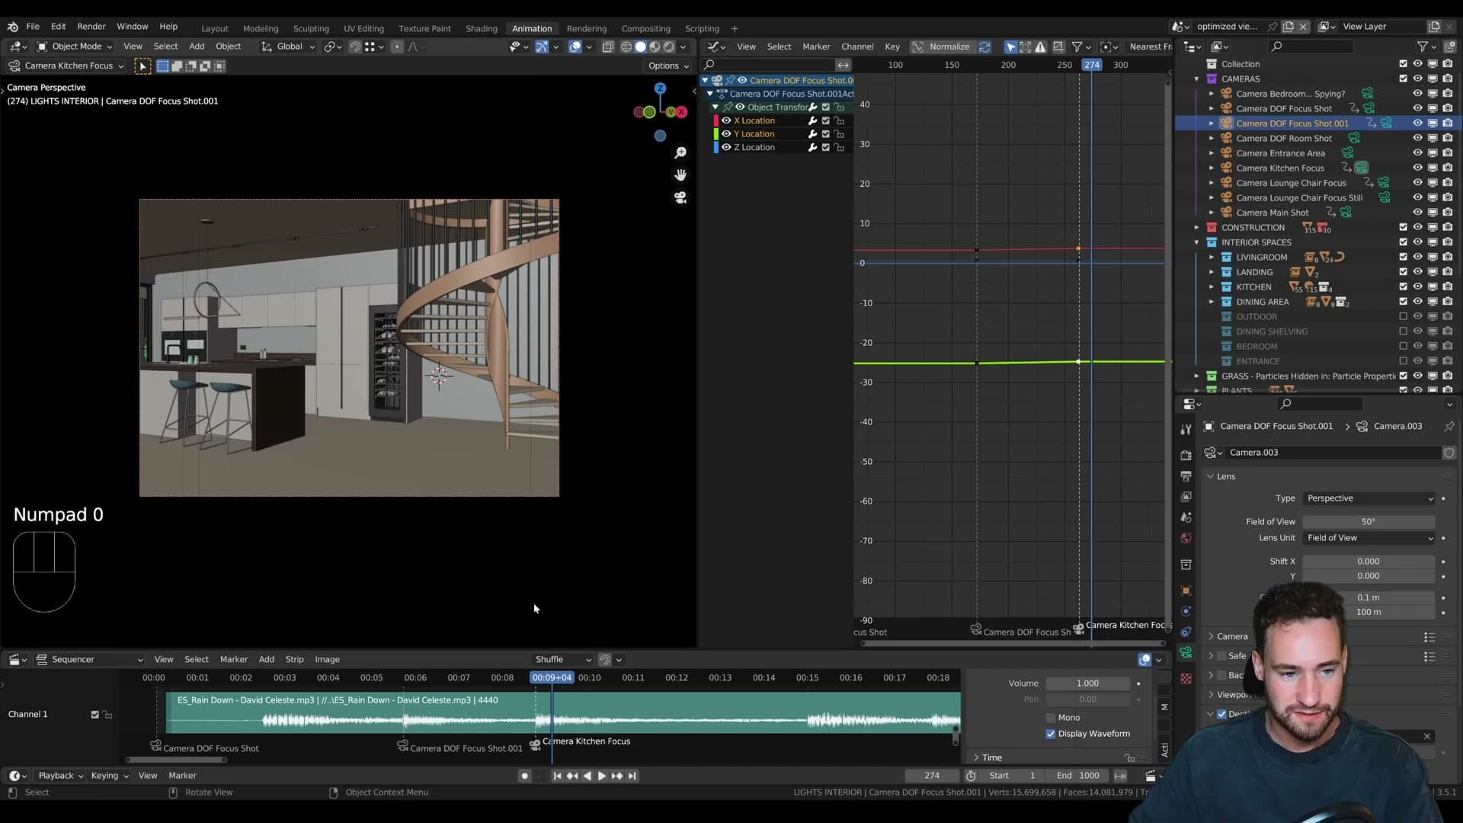The width and height of the screenshot is (1463, 823).
Task: Toggle camera view icon in the viewport
Action: pos(680,197)
